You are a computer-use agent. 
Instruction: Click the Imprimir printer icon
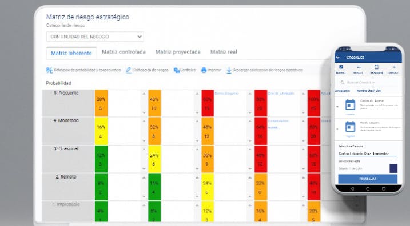[204, 70]
